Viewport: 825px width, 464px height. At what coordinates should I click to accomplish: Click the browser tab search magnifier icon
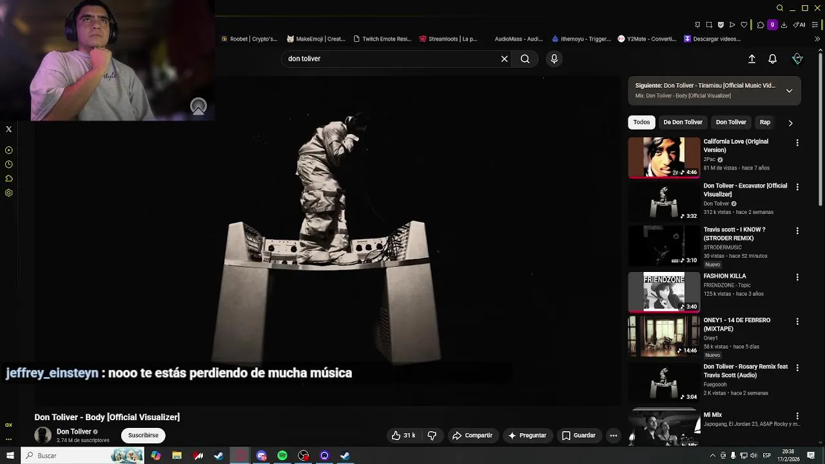780,8
